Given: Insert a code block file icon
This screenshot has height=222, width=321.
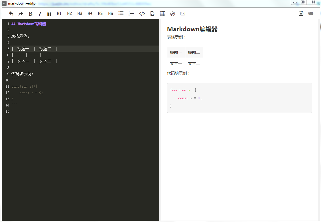Looking at the screenshot, I should [152, 14].
